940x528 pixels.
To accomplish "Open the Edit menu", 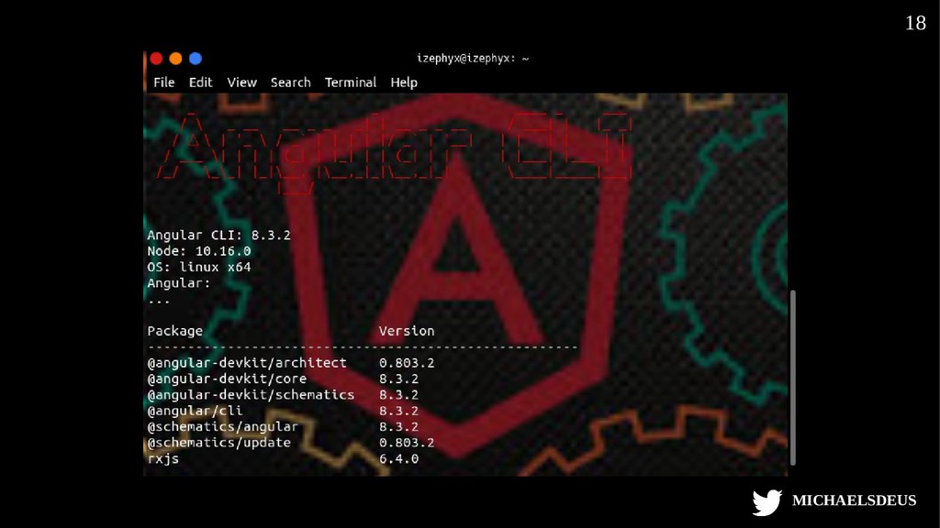I will pos(200,82).
